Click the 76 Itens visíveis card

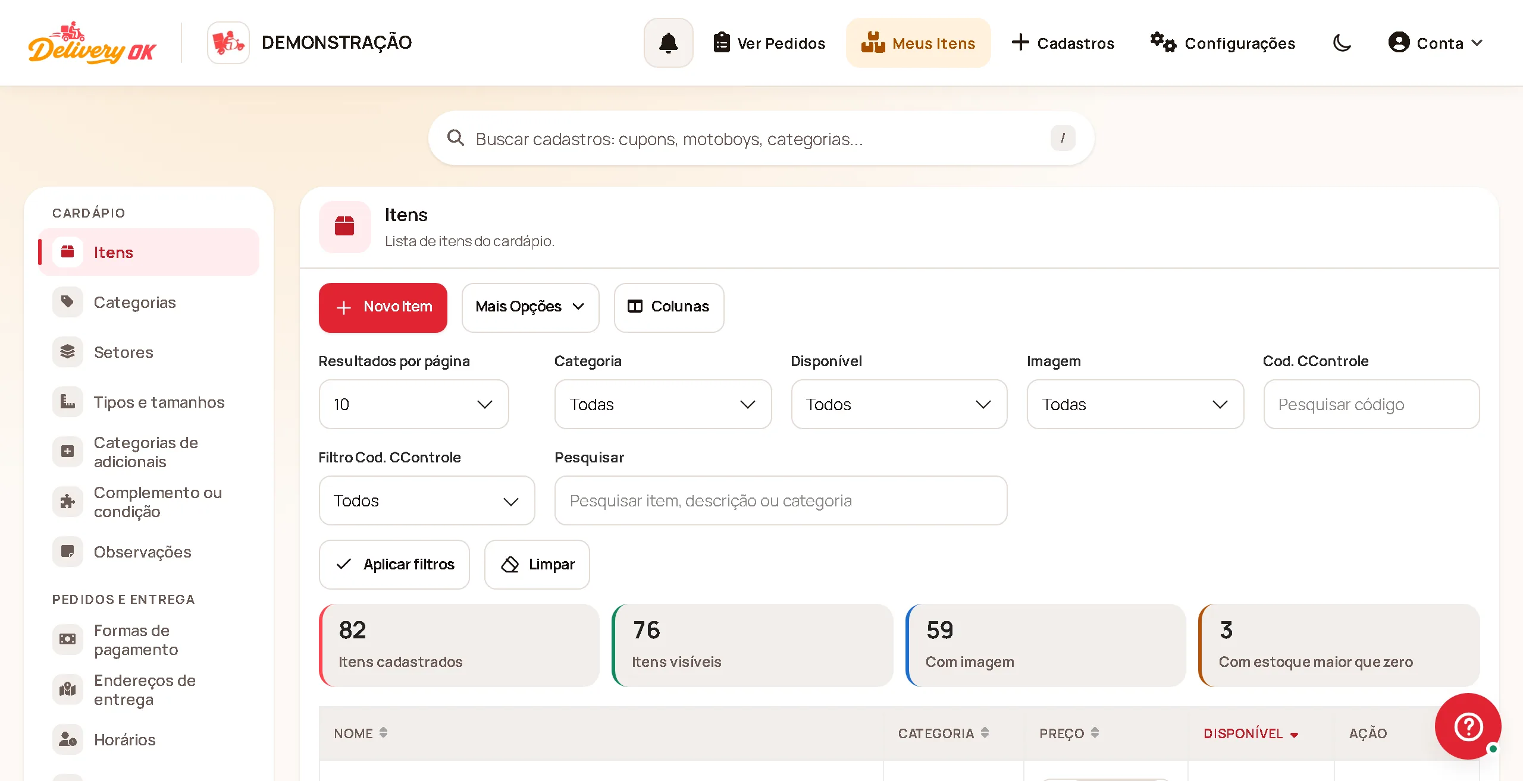(753, 645)
